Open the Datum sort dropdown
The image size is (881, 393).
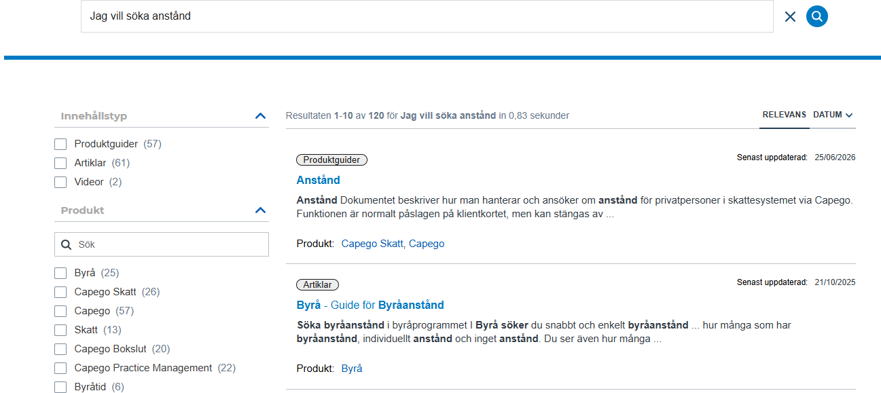pyautogui.click(x=833, y=115)
